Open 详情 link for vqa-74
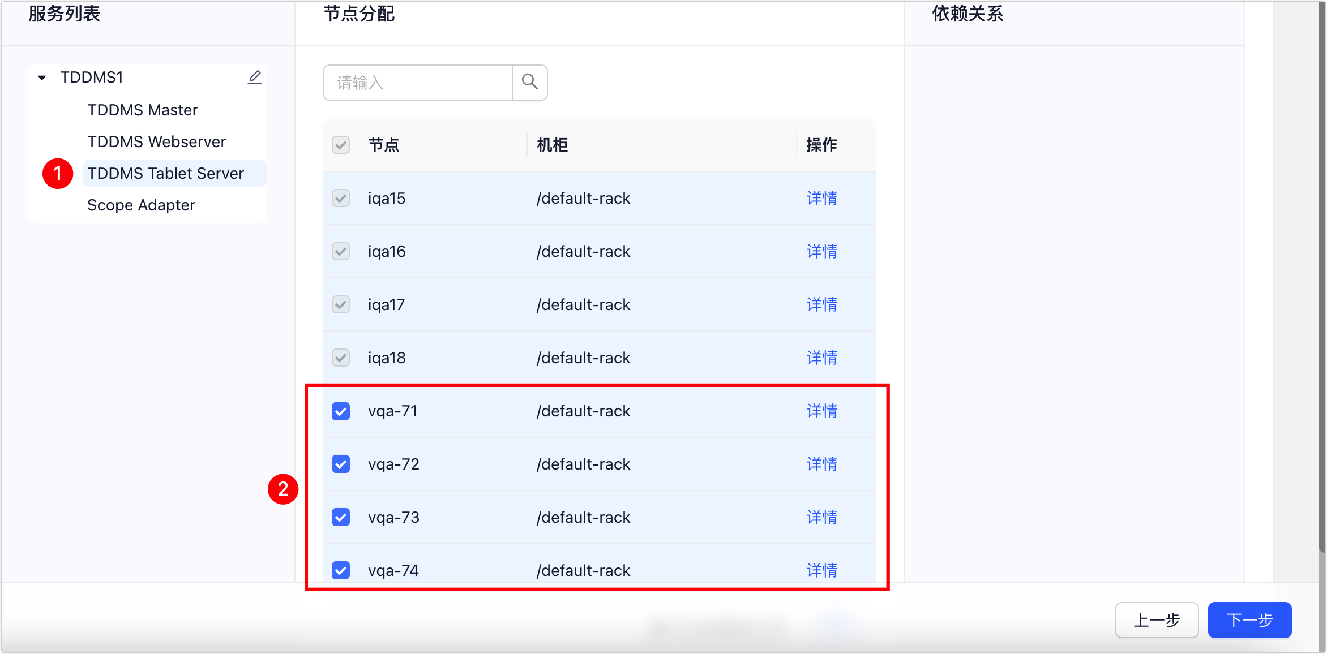 pyautogui.click(x=822, y=570)
